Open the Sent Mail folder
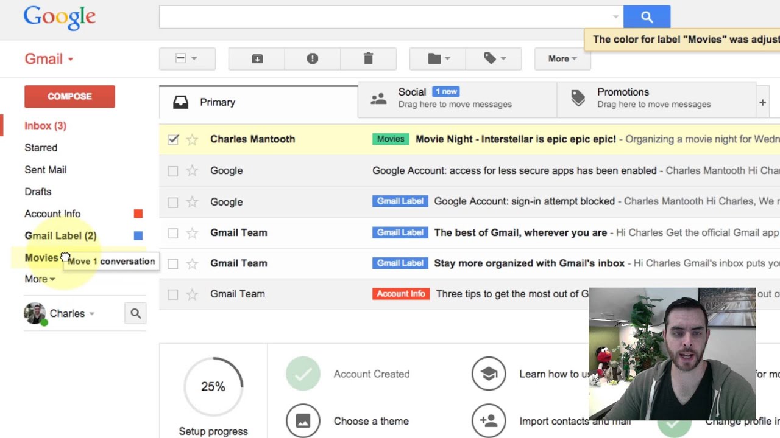The height and width of the screenshot is (438, 780). point(45,170)
